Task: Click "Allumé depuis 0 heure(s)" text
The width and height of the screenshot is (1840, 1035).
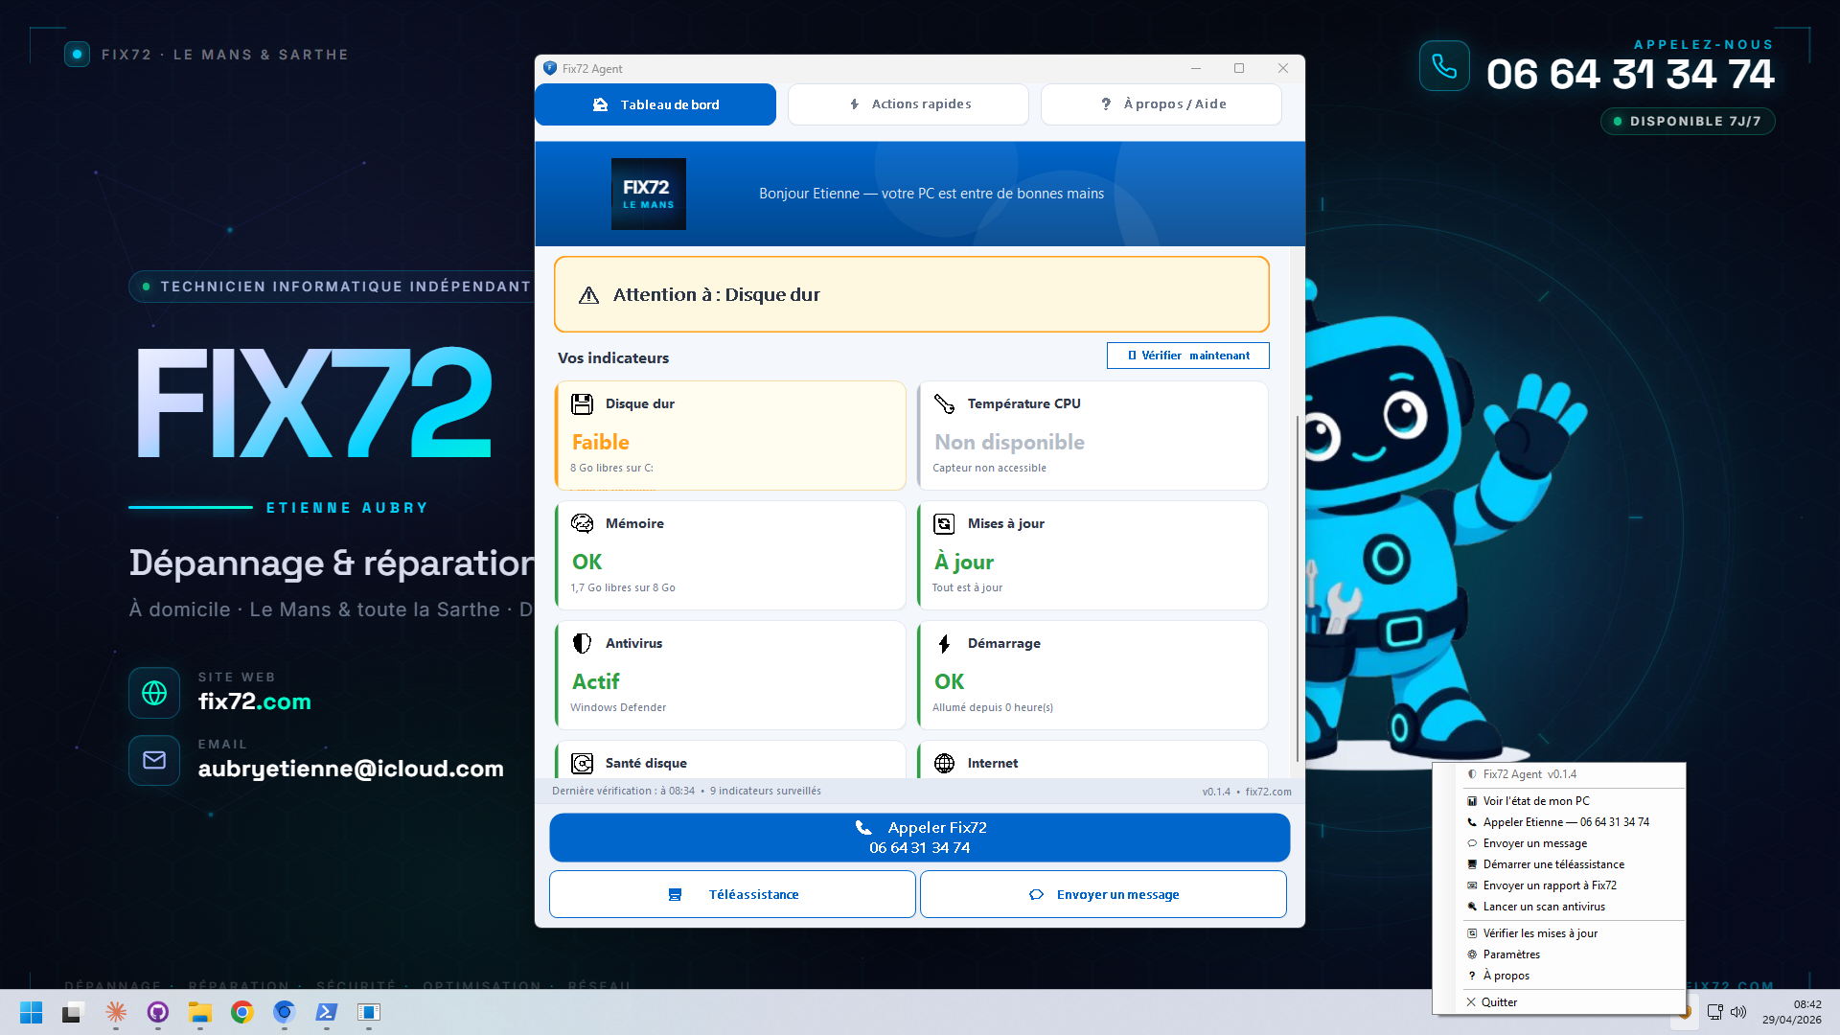Action: coord(993,707)
